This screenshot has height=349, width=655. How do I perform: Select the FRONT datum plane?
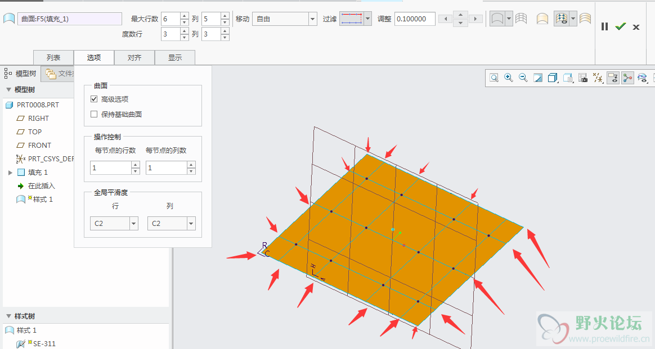point(39,145)
